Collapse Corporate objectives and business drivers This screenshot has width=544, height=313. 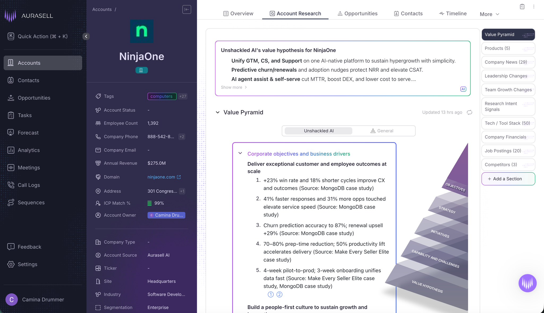(240, 153)
